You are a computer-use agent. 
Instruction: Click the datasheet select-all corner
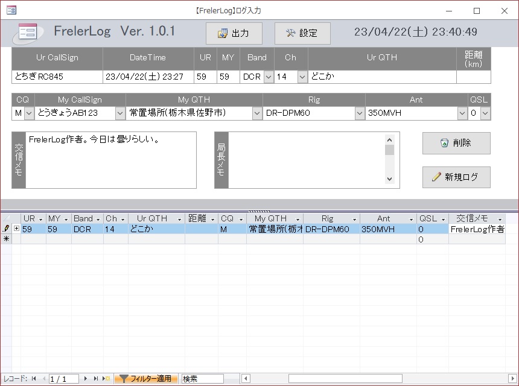6,218
